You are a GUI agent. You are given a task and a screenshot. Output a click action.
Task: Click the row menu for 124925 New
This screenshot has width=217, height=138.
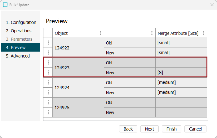[49, 113]
